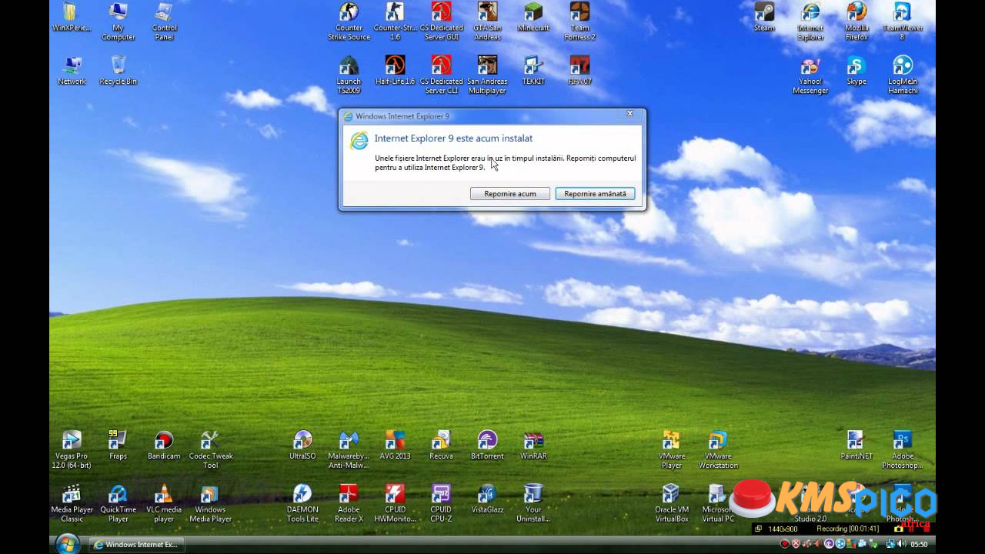
Task: Open Malwarebytes Anti-Malware shortcut
Action: pyautogui.click(x=349, y=450)
